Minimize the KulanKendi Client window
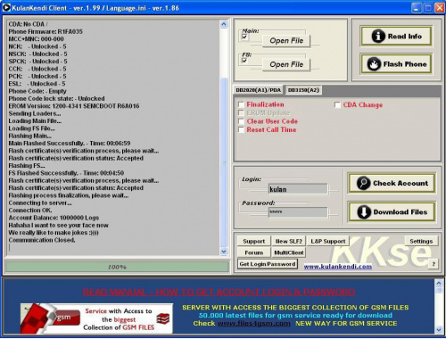The width and height of the screenshot is (446, 339). tap(417, 8)
